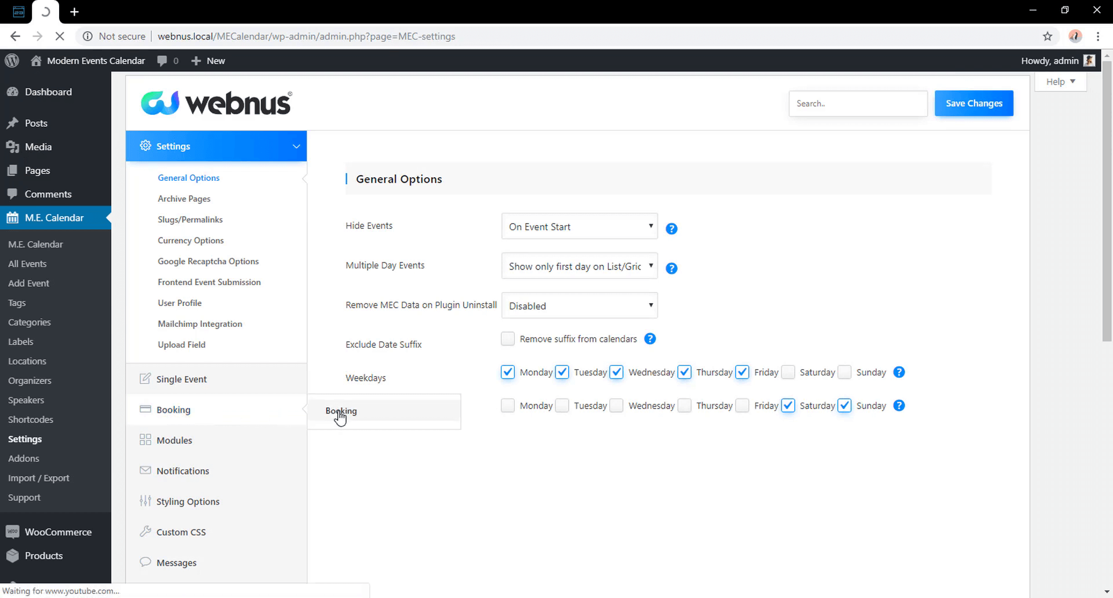Click help icon beside Remove suffix from calendars
The width and height of the screenshot is (1113, 598).
tap(650, 338)
